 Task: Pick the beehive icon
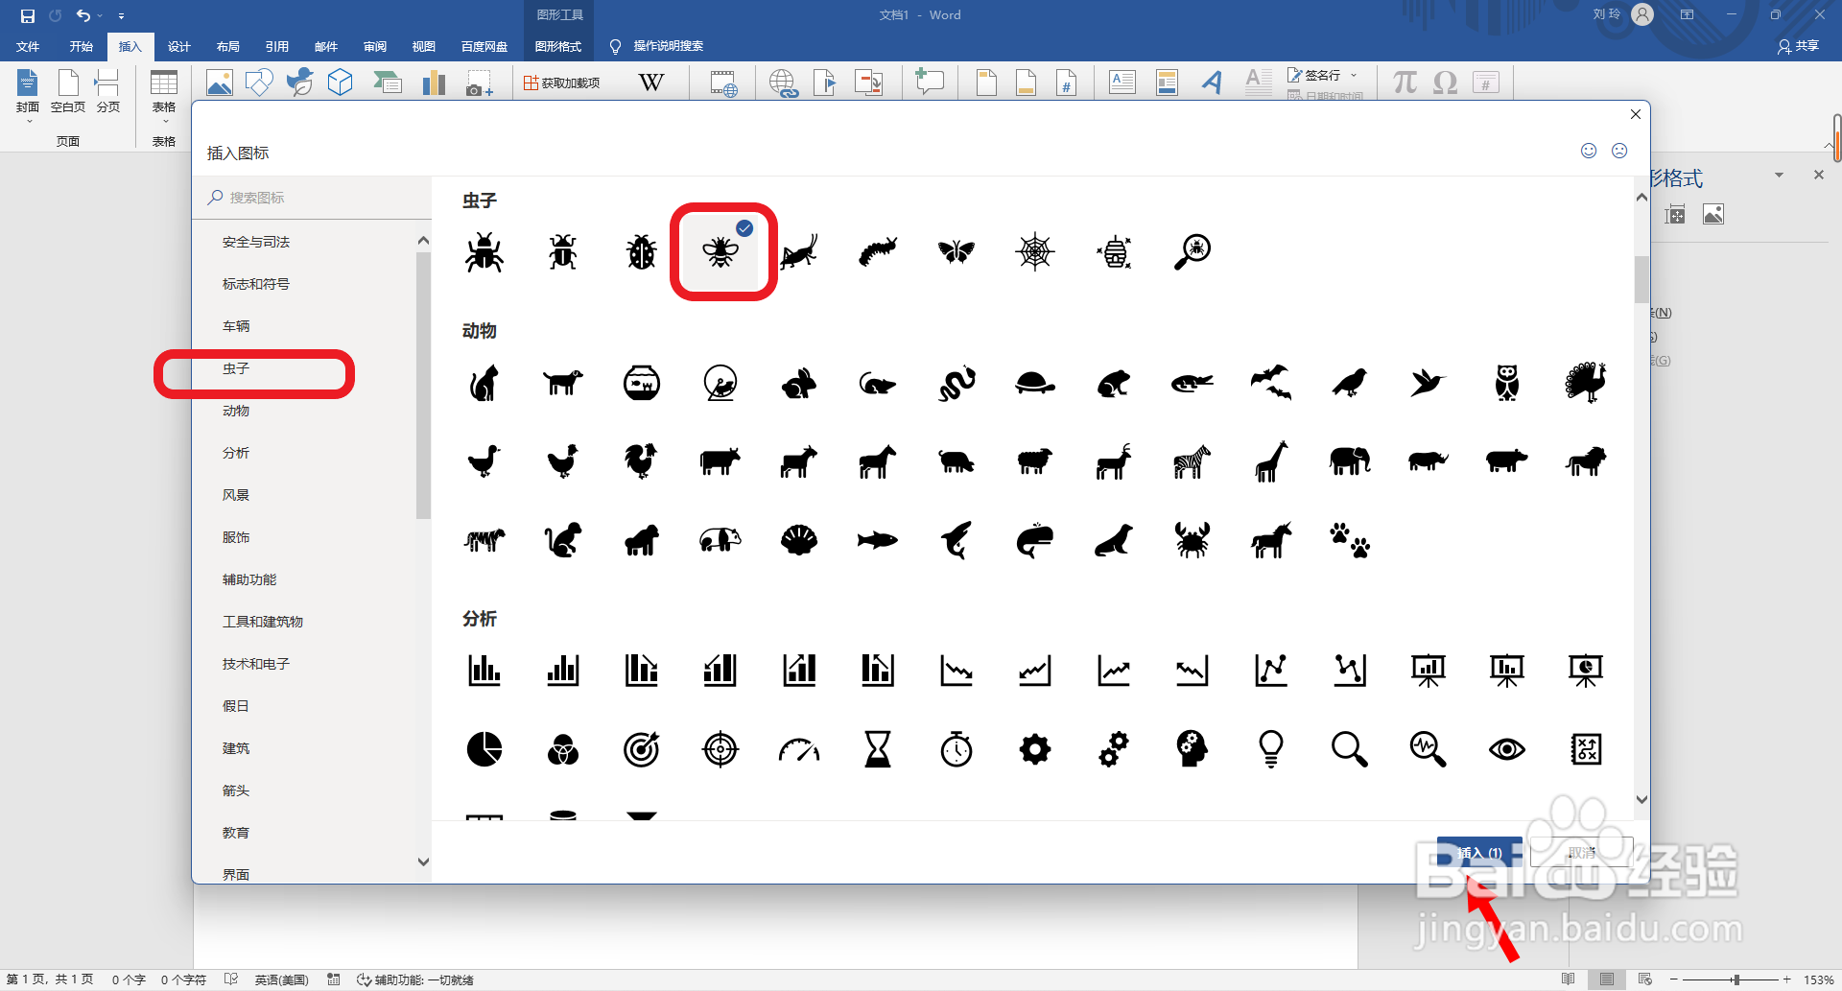(1114, 252)
